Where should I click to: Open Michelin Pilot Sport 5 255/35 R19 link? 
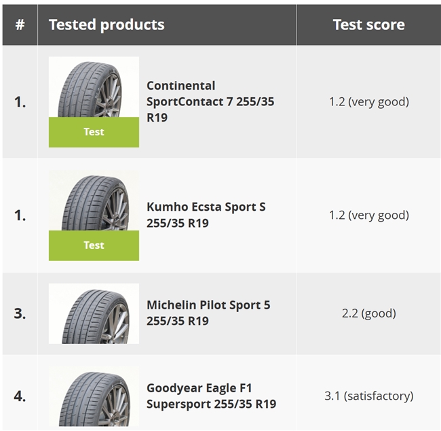[208, 313]
